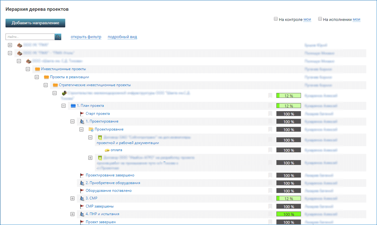Open the Стратегические инвестиционные проекты item

(x=95, y=85)
